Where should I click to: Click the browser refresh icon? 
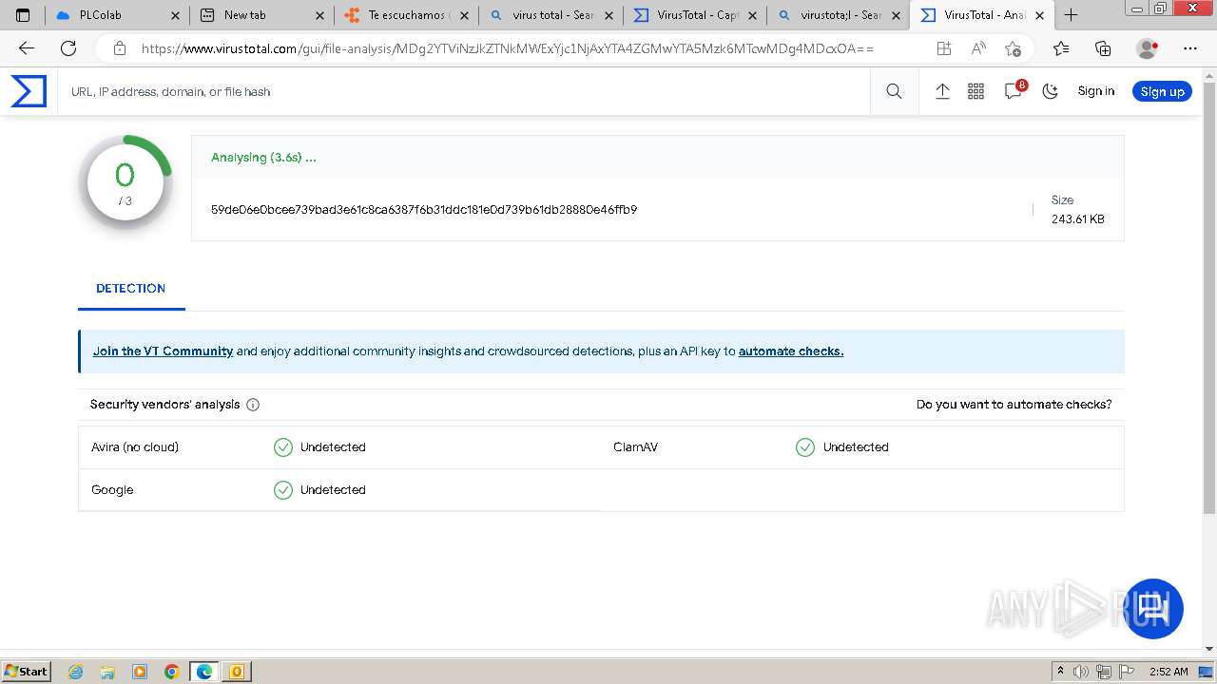68,47
